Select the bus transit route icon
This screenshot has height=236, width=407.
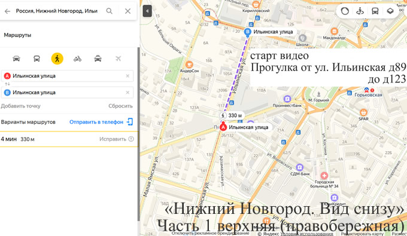point(37,59)
